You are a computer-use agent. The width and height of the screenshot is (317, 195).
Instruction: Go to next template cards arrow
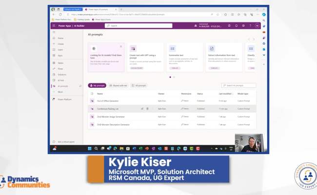click(x=254, y=39)
